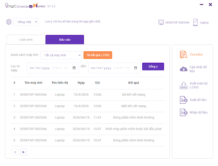Click computer name in row 1
Viewport: 218px width, 166px height.
tap(33, 95)
